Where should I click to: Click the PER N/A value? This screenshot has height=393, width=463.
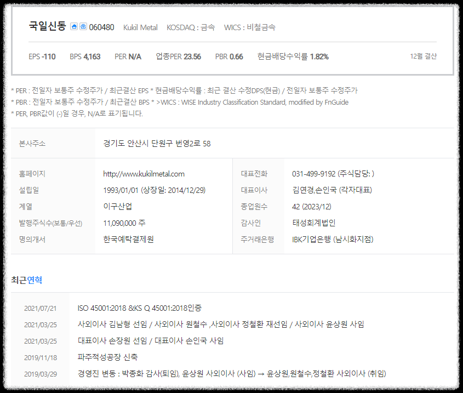coord(128,56)
